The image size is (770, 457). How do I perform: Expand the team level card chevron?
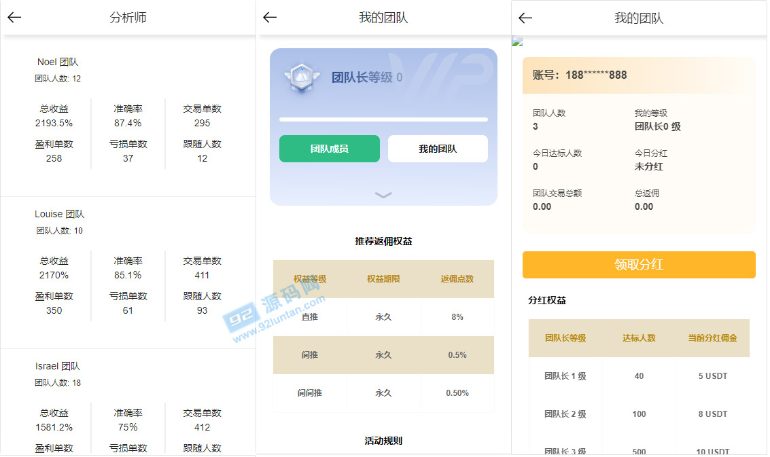point(383,195)
